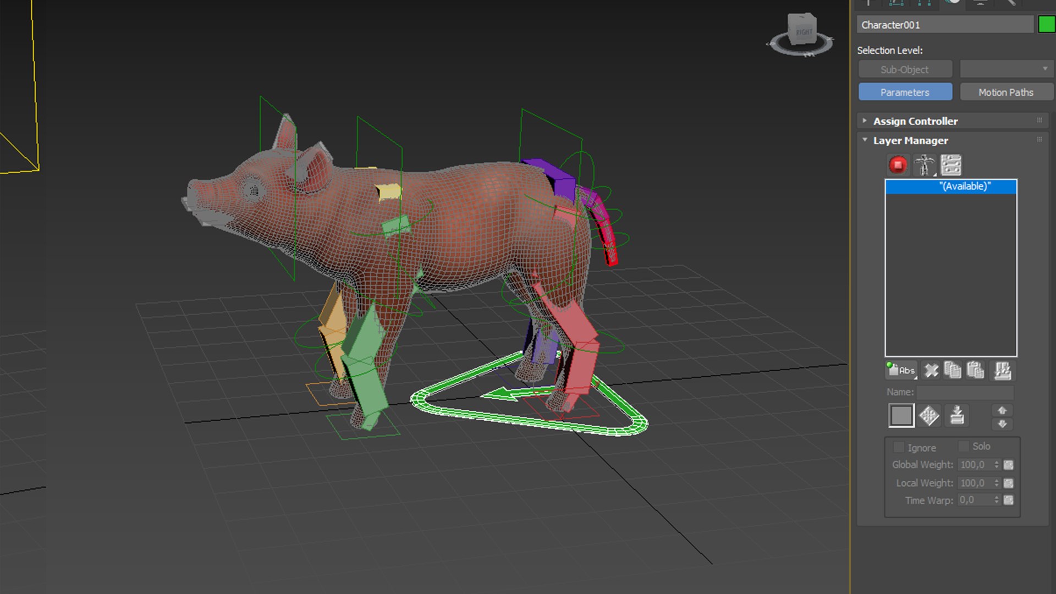Select the "(Available)" layer entry
Screen dimensions: 1056x594
click(x=951, y=186)
